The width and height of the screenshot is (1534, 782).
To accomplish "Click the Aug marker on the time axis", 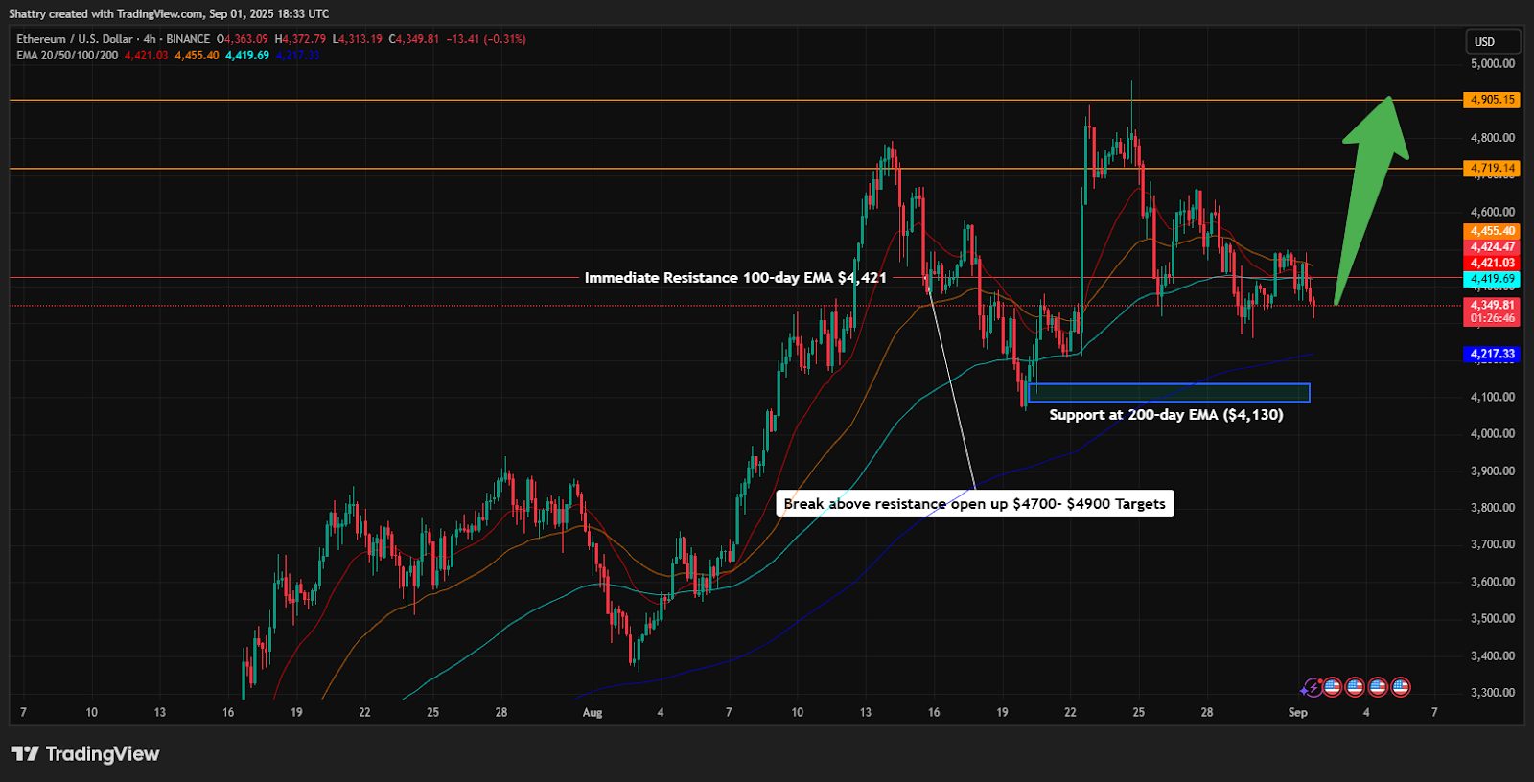I will (593, 712).
